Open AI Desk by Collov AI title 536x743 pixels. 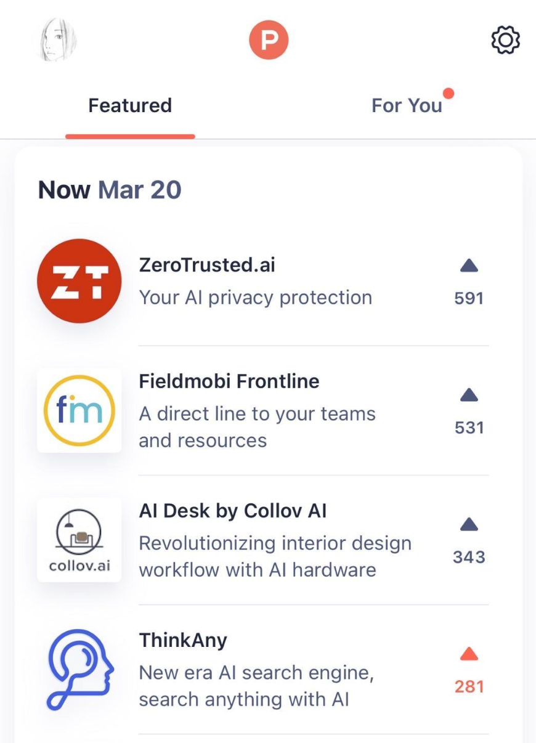tap(233, 511)
